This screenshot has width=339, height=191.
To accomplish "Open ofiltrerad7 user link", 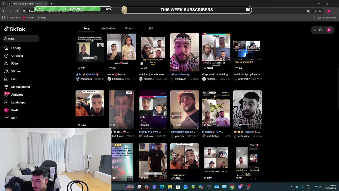I will 244,79.
